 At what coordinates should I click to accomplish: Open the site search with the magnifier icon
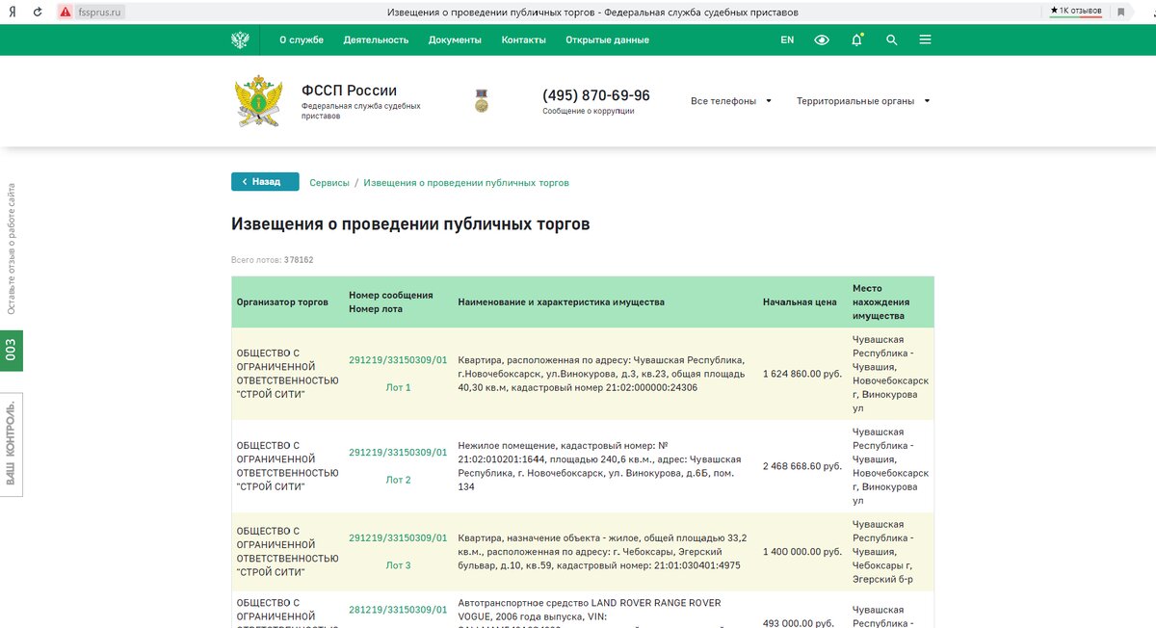(891, 39)
